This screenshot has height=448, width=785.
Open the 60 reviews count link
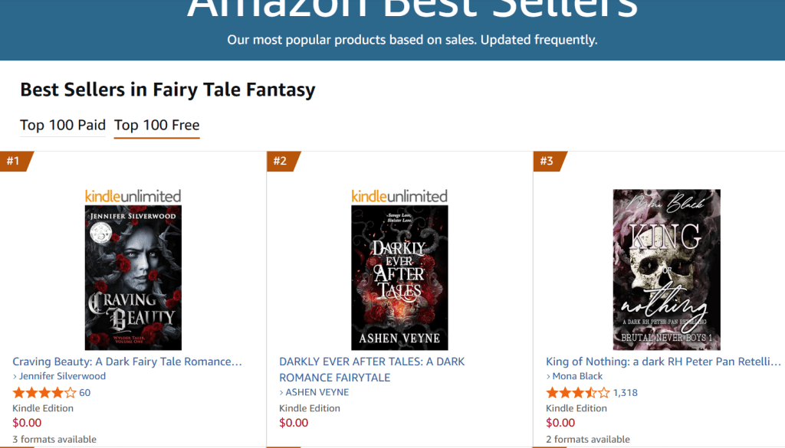tap(84, 393)
